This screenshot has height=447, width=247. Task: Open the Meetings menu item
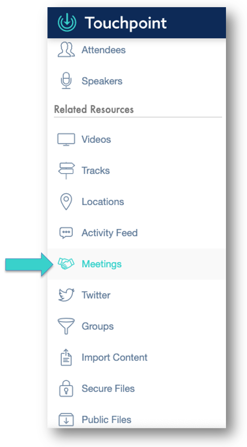[x=136, y=264]
